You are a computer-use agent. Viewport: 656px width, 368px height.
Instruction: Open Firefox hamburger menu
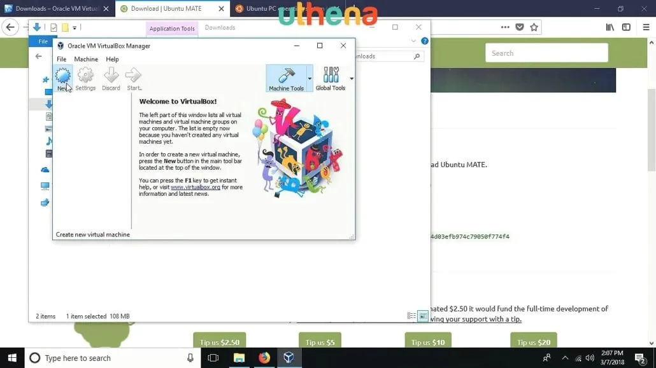tap(646, 27)
